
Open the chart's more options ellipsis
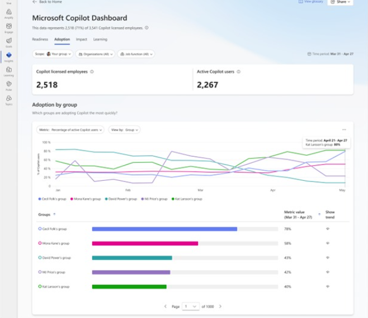pos(344,129)
